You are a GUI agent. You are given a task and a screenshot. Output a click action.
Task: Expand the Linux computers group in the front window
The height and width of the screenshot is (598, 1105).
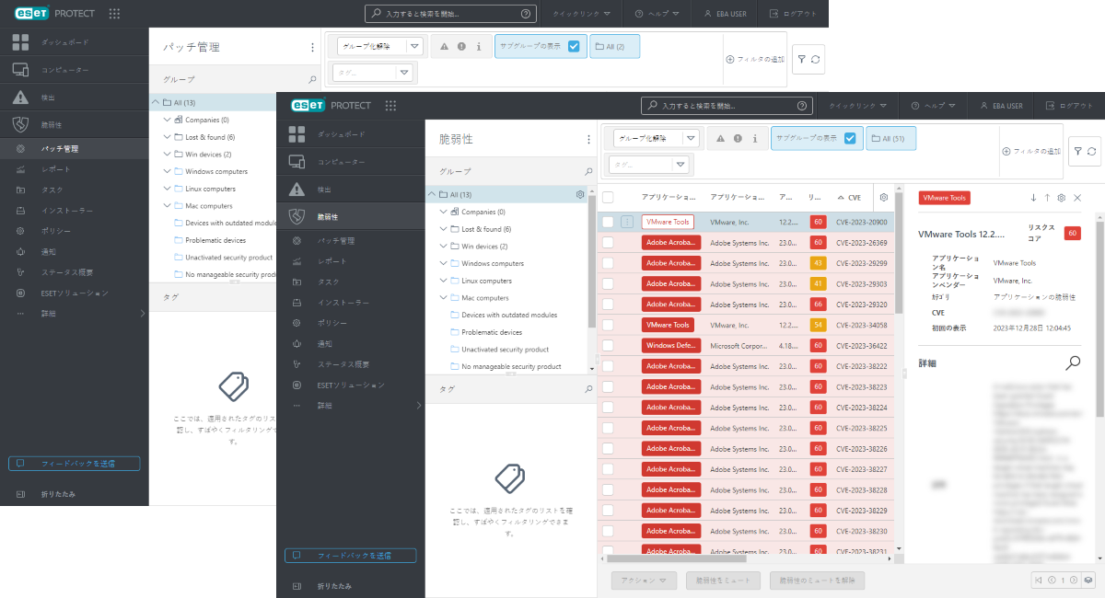coord(443,281)
